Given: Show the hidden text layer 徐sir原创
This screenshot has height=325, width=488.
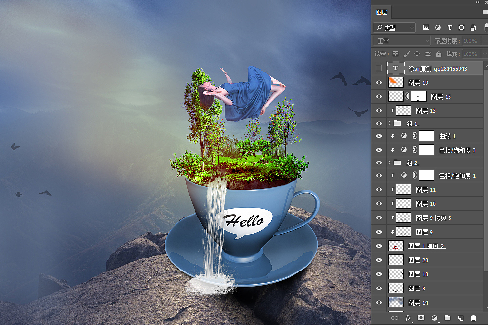Looking at the screenshot, I should [379, 68].
